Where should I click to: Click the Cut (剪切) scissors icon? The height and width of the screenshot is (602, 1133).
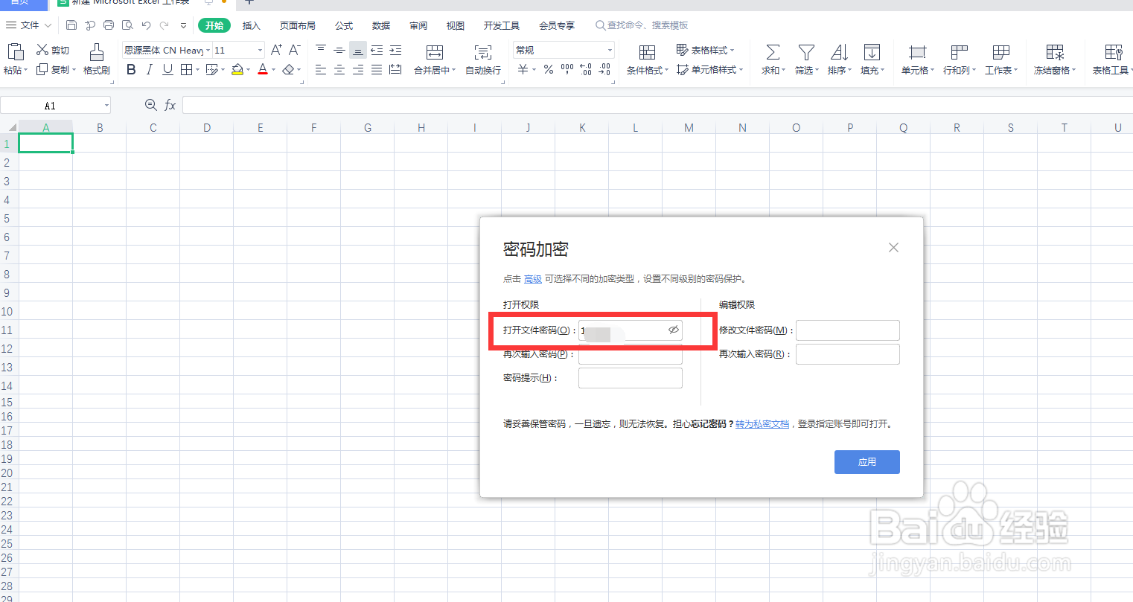42,50
